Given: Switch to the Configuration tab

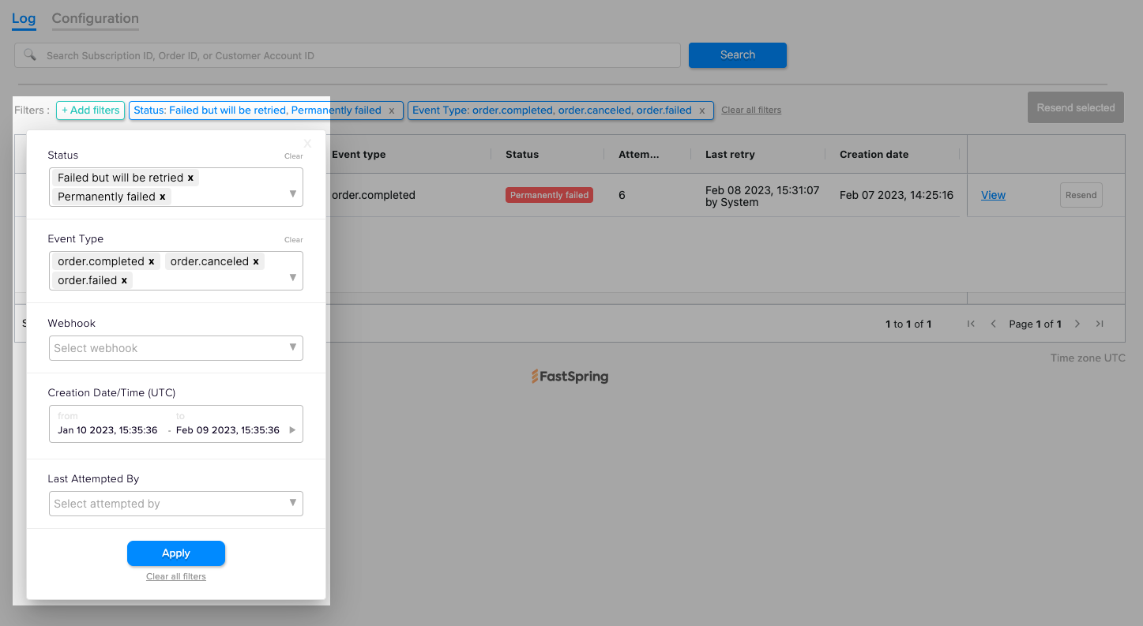Looking at the screenshot, I should (x=96, y=18).
